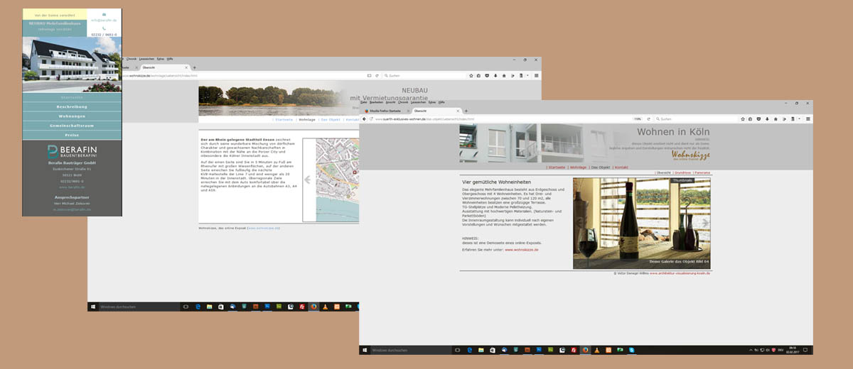The width and height of the screenshot is (853, 369).
Task: Open Ansicht menu in front Firefox window
Action: pyautogui.click(x=390, y=102)
